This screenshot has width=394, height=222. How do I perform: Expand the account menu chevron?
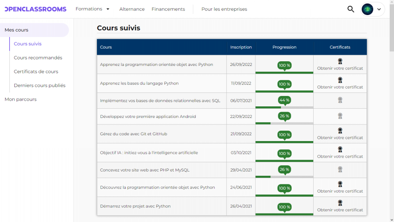[379, 9]
